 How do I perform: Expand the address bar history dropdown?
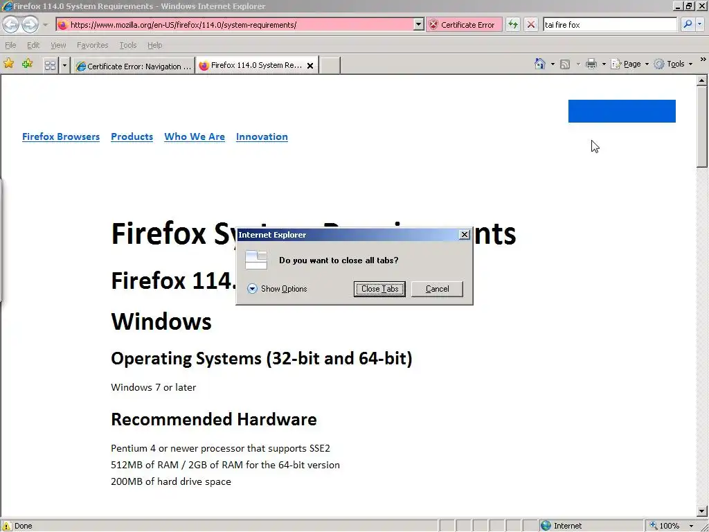pyautogui.click(x=418, y=25)
